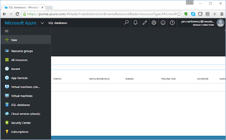Sort by STATUS column header

(57, 79)
